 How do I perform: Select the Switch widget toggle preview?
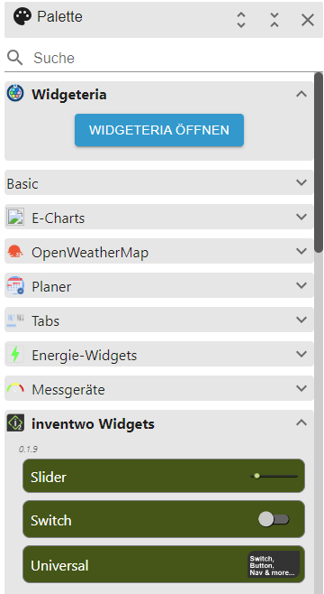274,519
